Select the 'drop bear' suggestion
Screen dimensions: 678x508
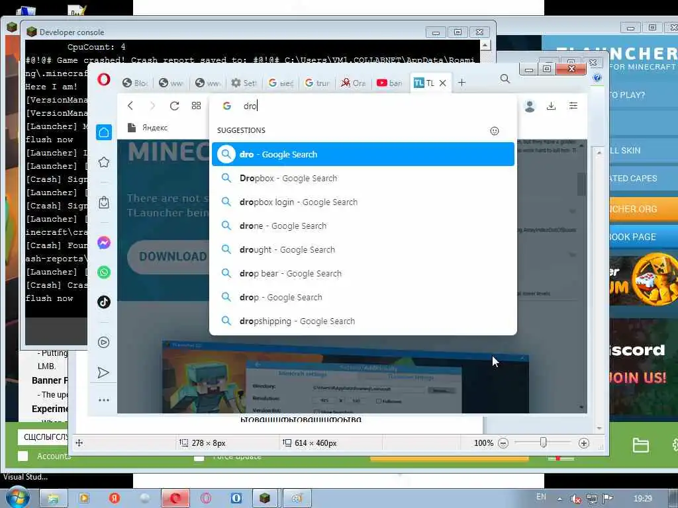(363, 273)
